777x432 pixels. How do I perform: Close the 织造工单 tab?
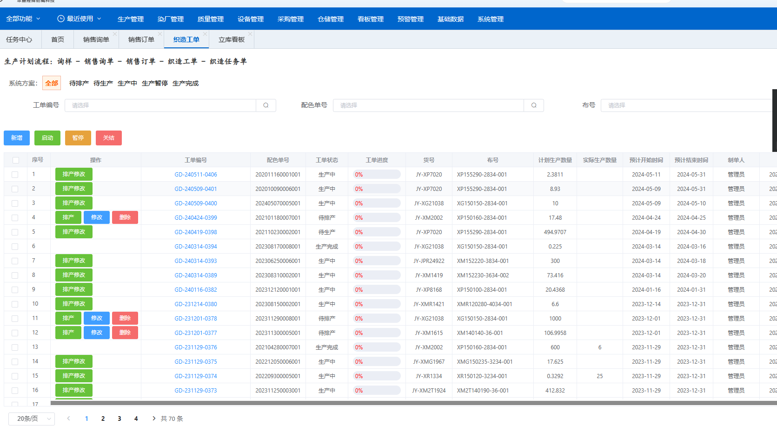[x=205, y=34]
